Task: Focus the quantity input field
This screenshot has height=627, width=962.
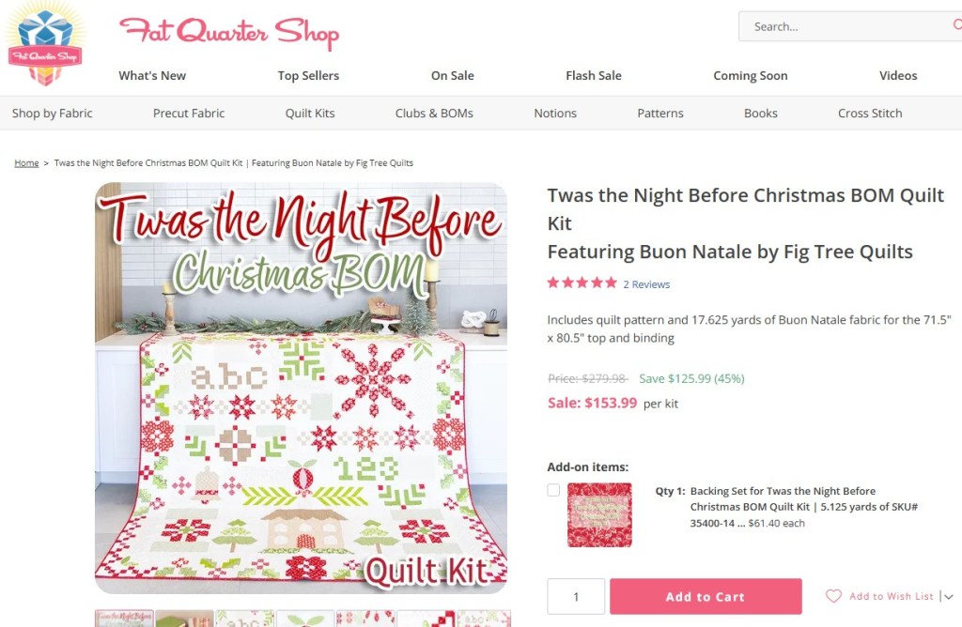Action: 576,596
